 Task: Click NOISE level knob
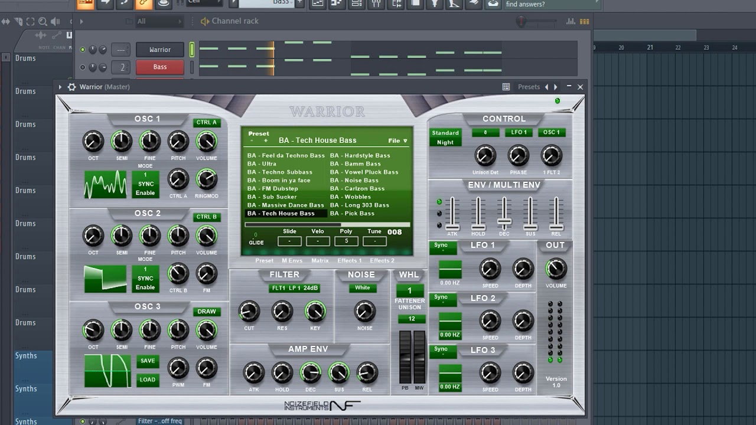[x=364, y=312]
